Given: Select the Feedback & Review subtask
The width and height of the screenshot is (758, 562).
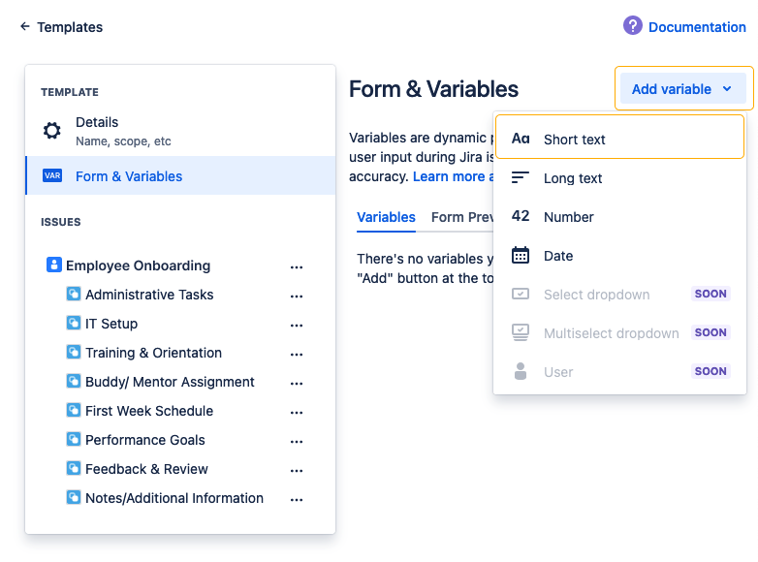Looking at the screenshot, I should point(146,469).
